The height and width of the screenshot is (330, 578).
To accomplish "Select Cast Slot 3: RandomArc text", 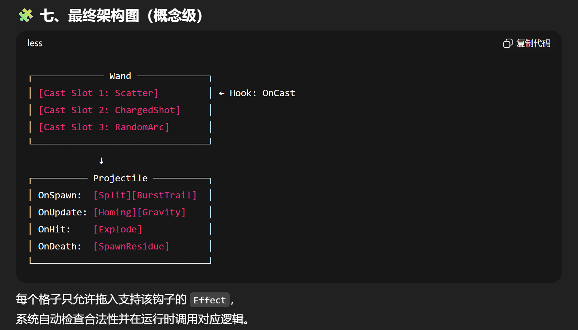I will pos(104,127).
